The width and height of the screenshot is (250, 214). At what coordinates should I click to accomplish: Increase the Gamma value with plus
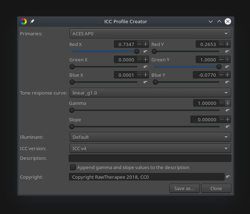tap(227, 103)
